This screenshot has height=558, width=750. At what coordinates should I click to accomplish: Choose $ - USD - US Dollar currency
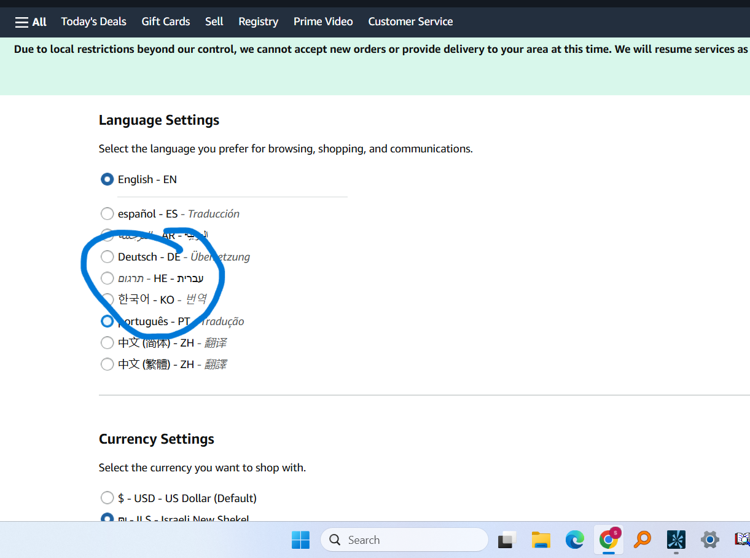(x=107, y=498)
